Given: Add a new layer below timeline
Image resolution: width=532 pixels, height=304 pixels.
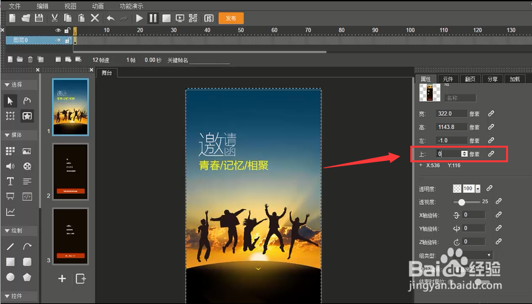Looking at the screenshot, I should [10, 59].
